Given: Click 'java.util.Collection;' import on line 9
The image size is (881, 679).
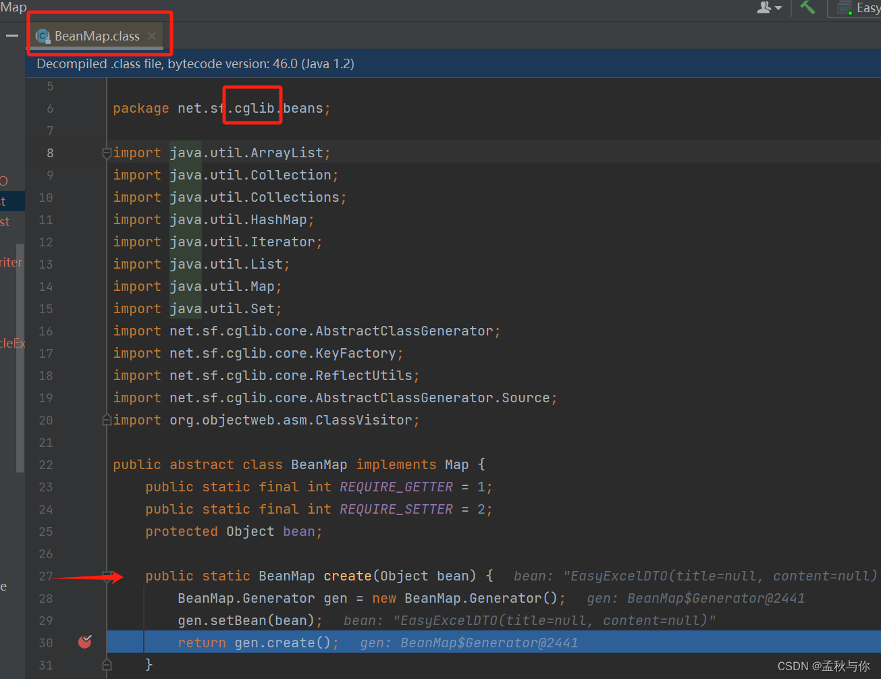Looking at the screenshot, I should tap(254, 175).
